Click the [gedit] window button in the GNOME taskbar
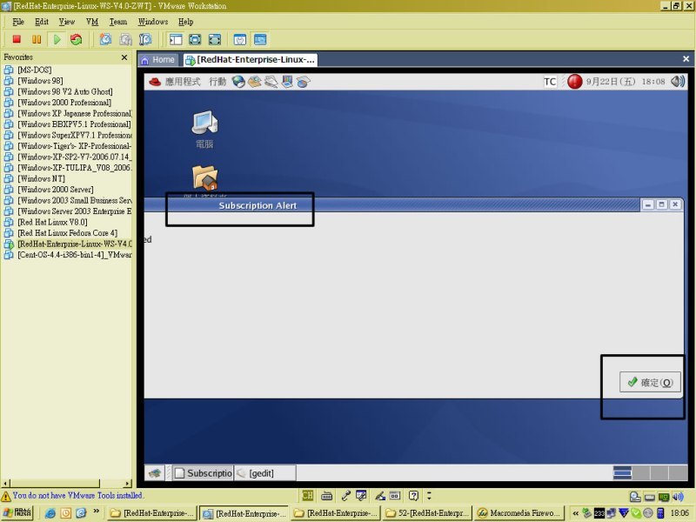Viewport: 696px width, 522px height. coord(265,473)
